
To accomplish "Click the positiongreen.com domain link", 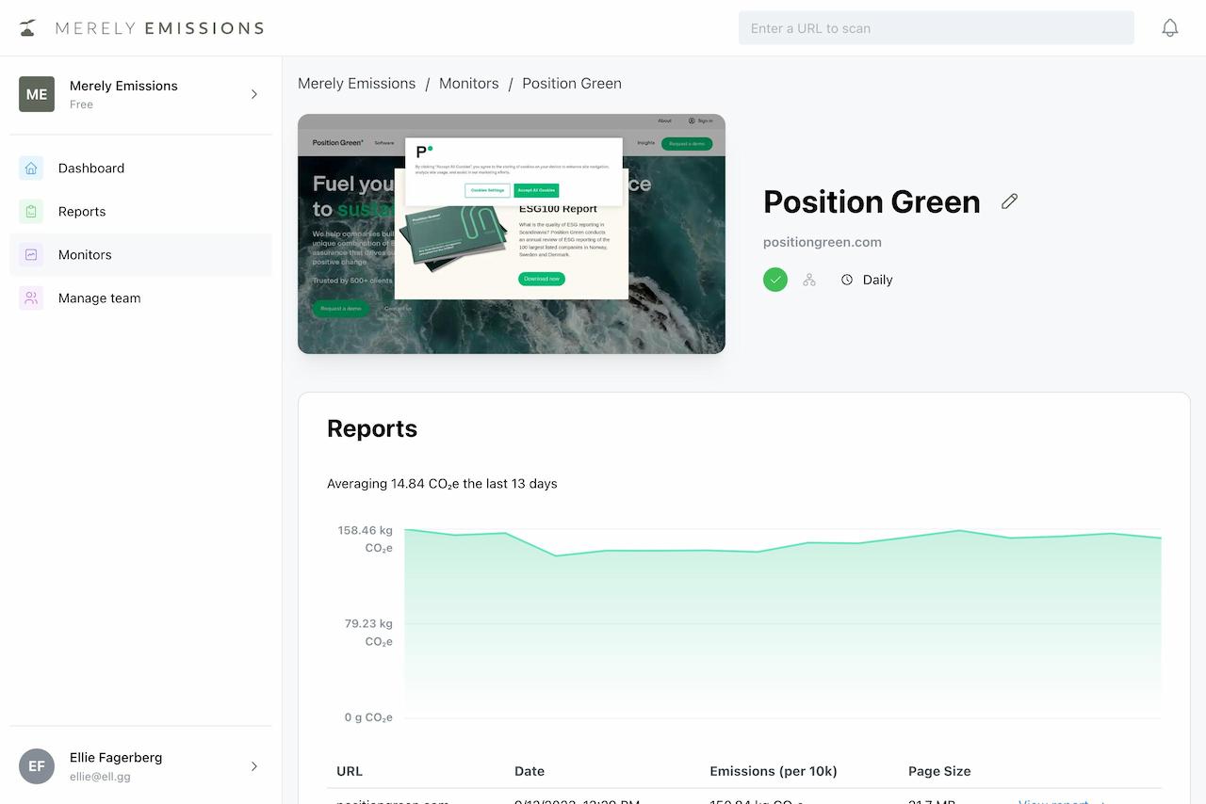I will (822, 242).
